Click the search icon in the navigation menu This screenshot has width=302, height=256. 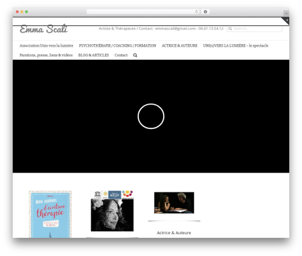point(135,55)
